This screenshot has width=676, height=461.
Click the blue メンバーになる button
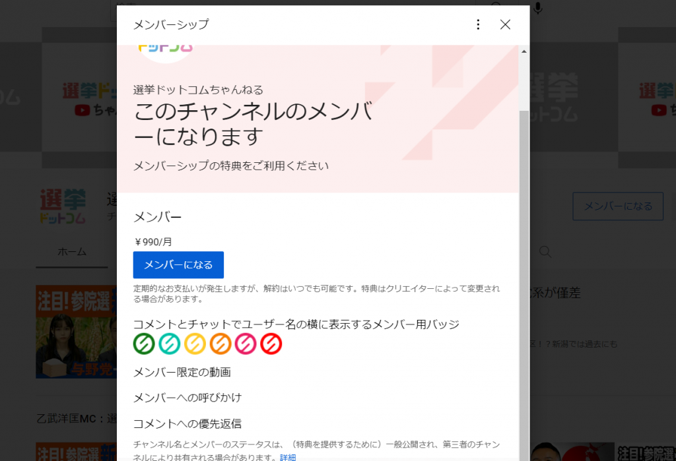point(178,264)
